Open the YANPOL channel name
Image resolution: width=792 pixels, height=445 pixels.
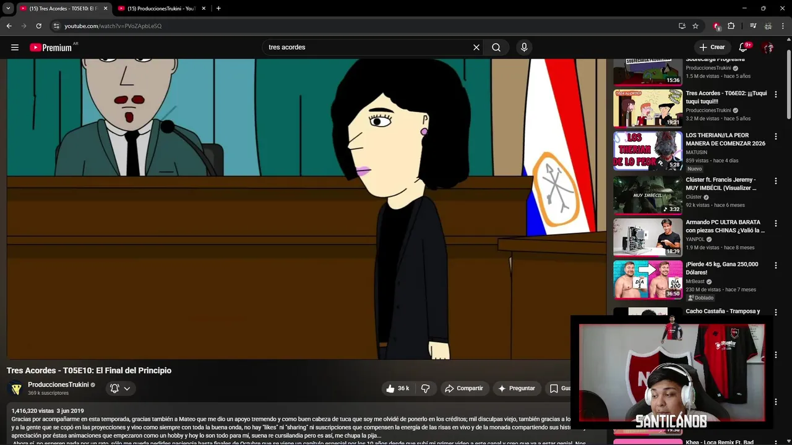(x=695, y=239)
